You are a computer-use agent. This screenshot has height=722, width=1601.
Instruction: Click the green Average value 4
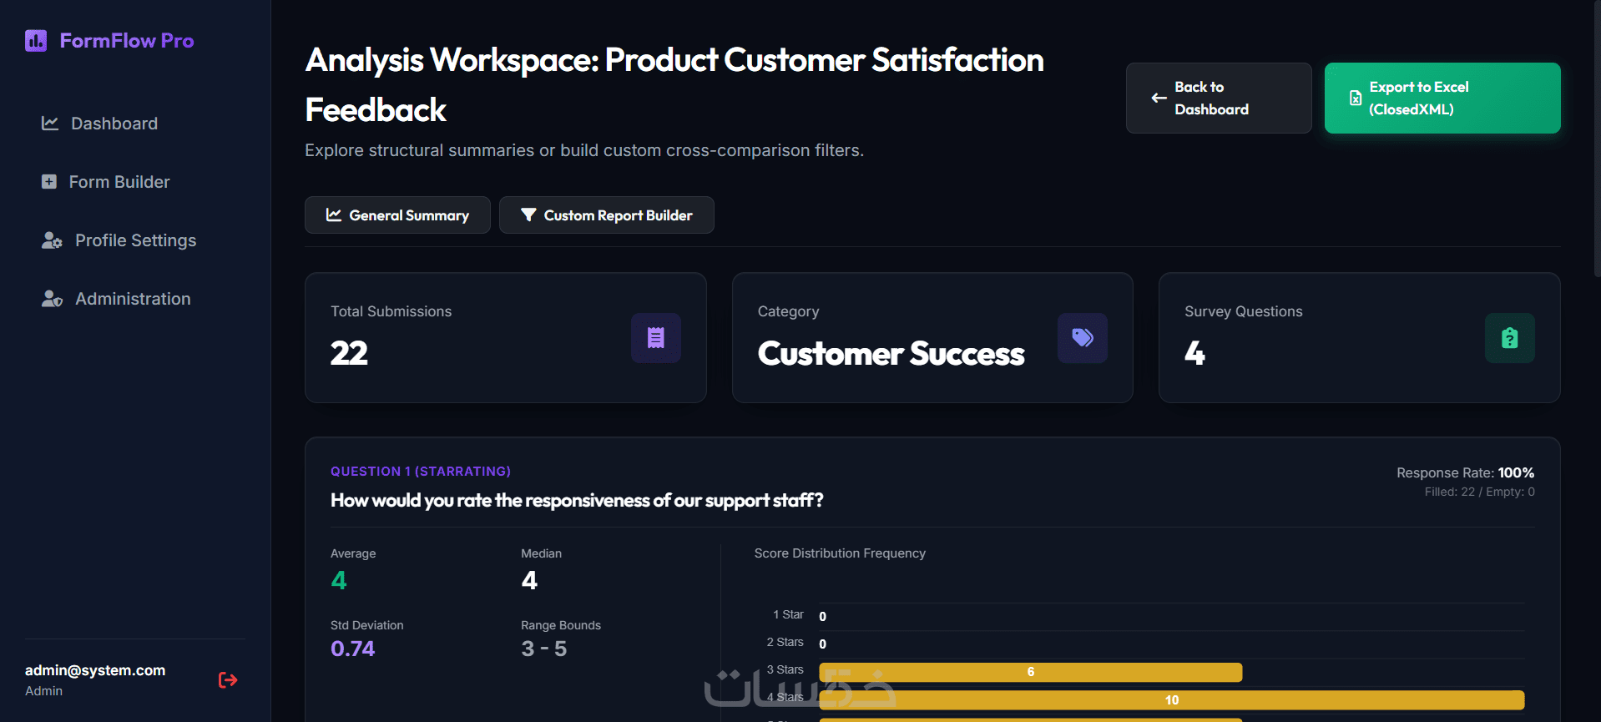(339, 581)
